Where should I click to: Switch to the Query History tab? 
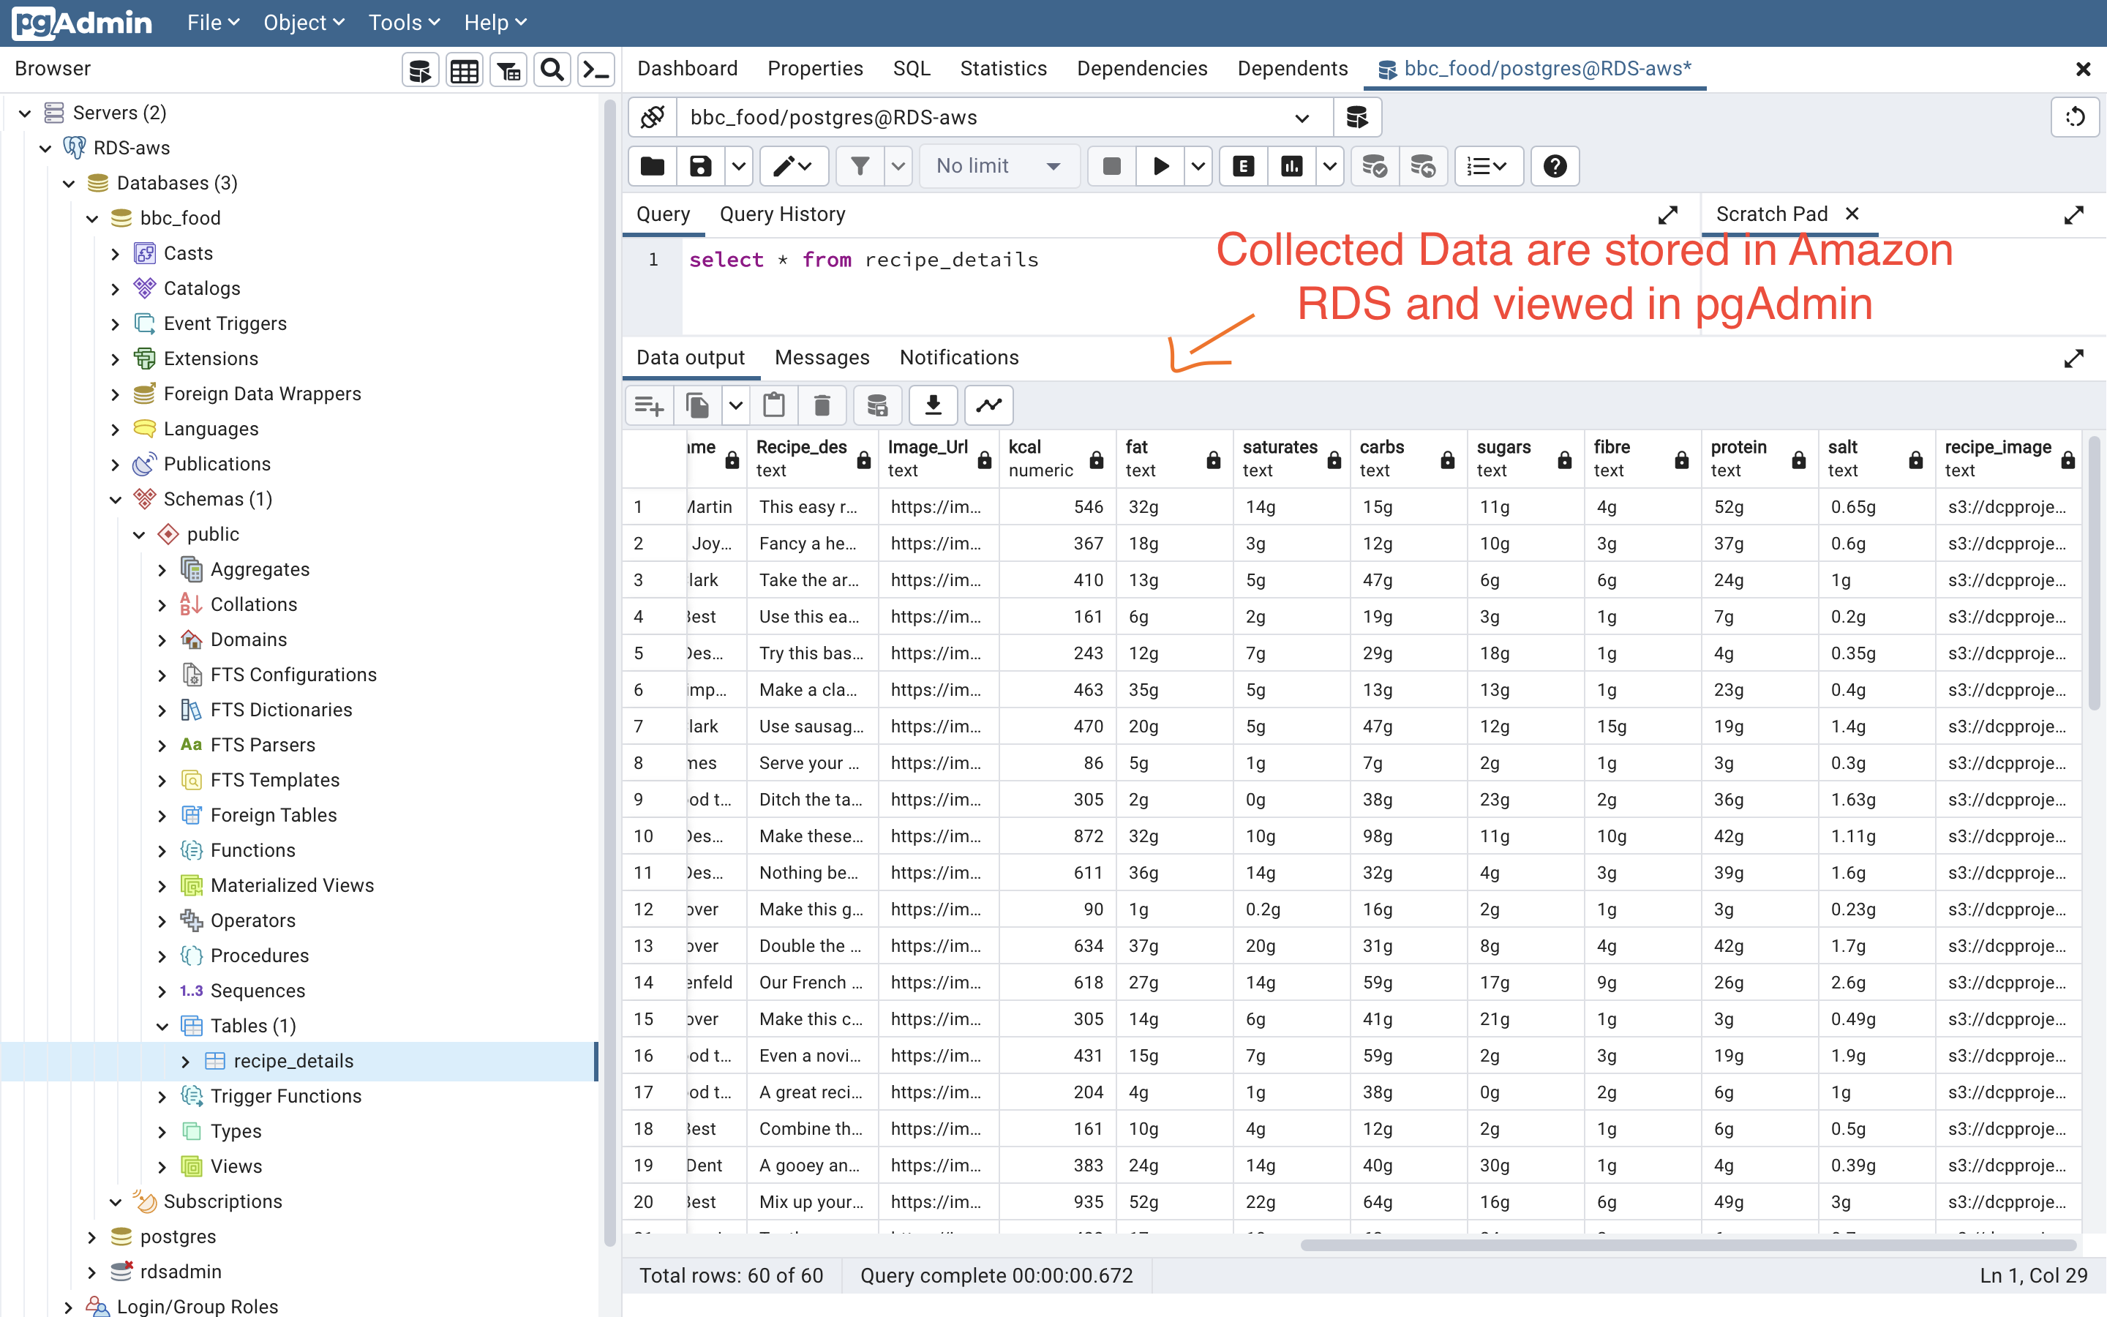click(782, 214)
